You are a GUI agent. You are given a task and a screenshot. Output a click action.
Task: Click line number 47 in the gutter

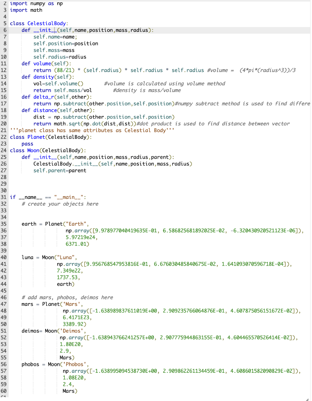point(4,304)
